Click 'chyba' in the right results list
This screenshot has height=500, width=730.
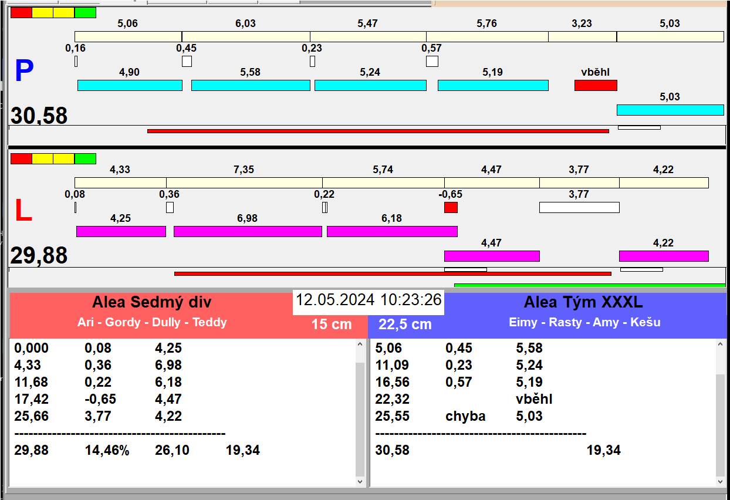click(465, 417)
